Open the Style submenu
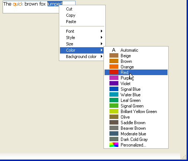 click(82, 38)
